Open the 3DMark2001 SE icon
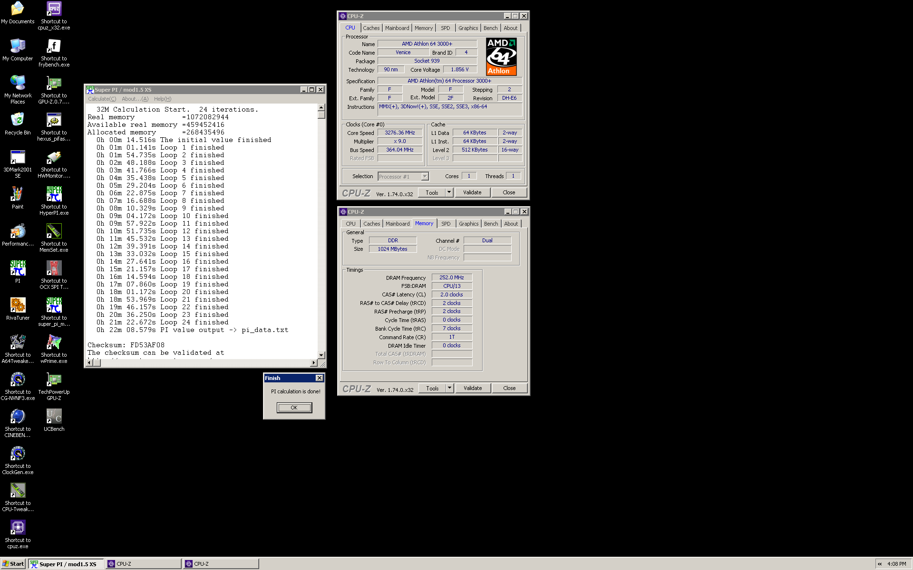The width and height of the screenshot is (913, 570). pos(18,164)
